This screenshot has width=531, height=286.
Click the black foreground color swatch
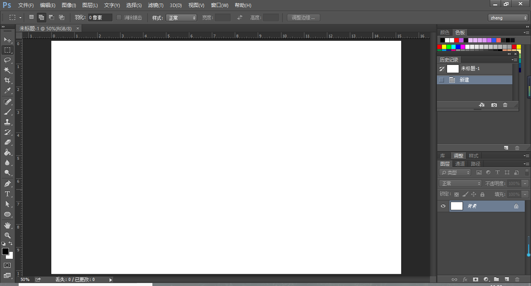coord(5,251)
